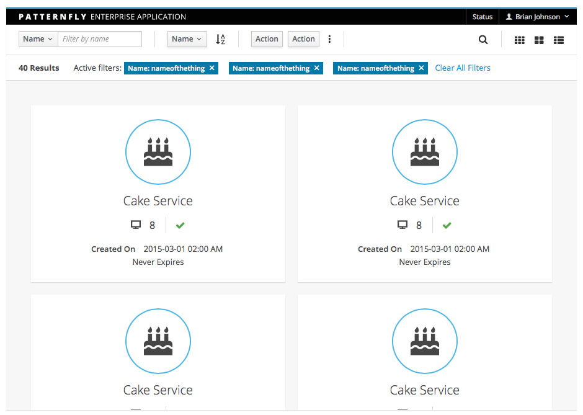Click cake icon on top-right Cake Service card
The height and width of the screenshot is (415, 583).
[x=425, y=152]
